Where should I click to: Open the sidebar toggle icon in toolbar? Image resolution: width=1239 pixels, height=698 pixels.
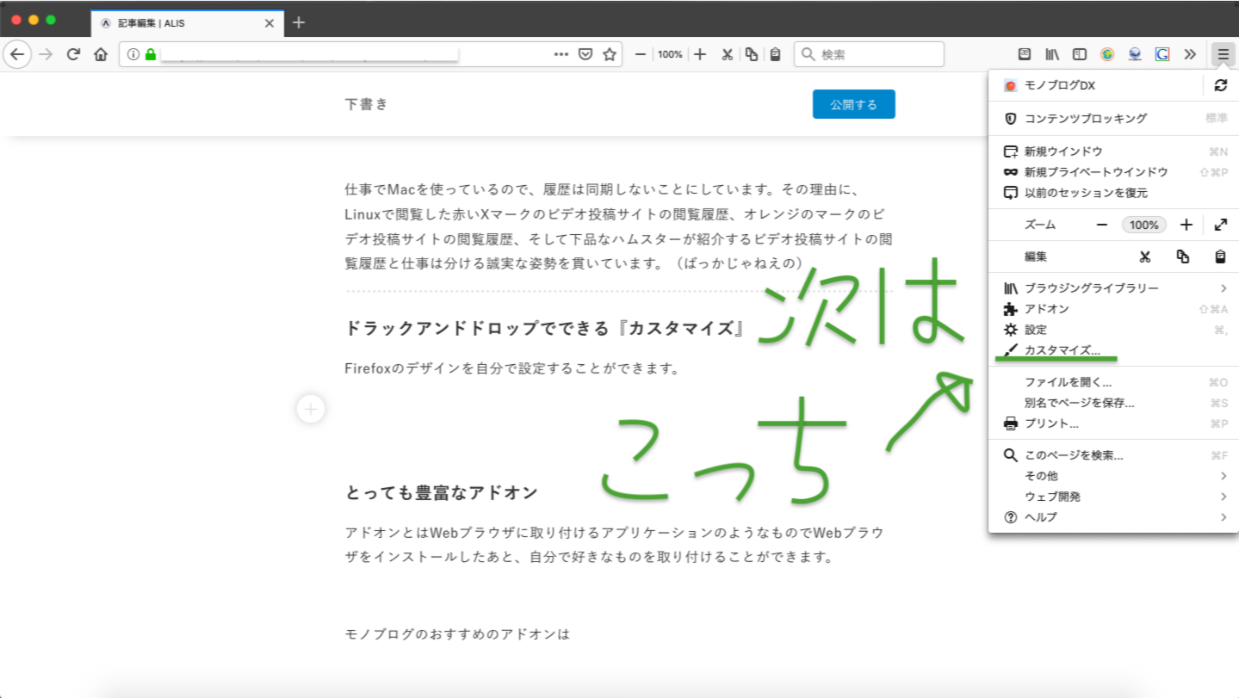point(1079,54)
